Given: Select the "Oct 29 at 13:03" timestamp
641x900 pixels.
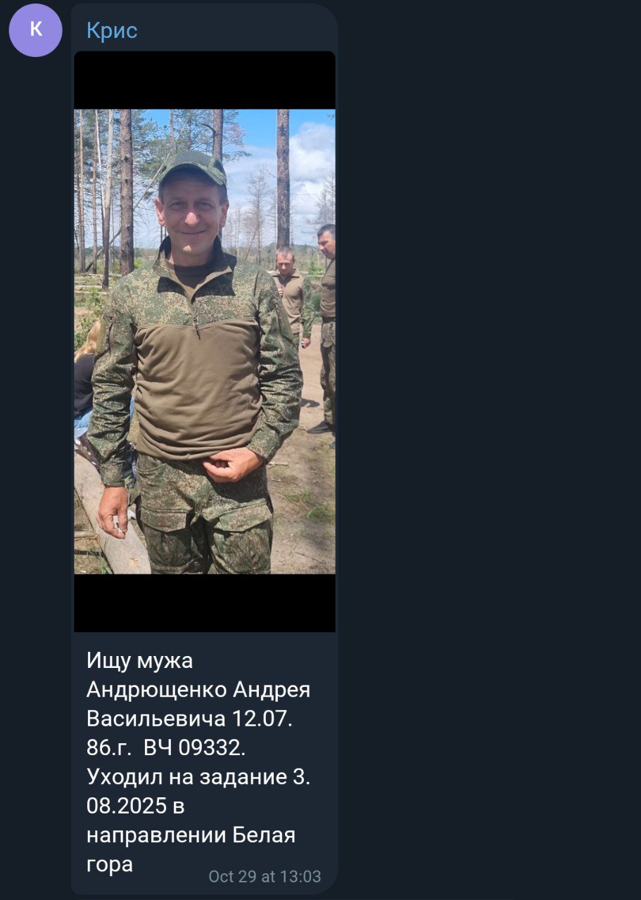Looking at the screenshot, I should point(265,876).
